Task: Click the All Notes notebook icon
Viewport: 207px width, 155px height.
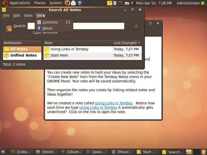Action: (x=6, y=49)
